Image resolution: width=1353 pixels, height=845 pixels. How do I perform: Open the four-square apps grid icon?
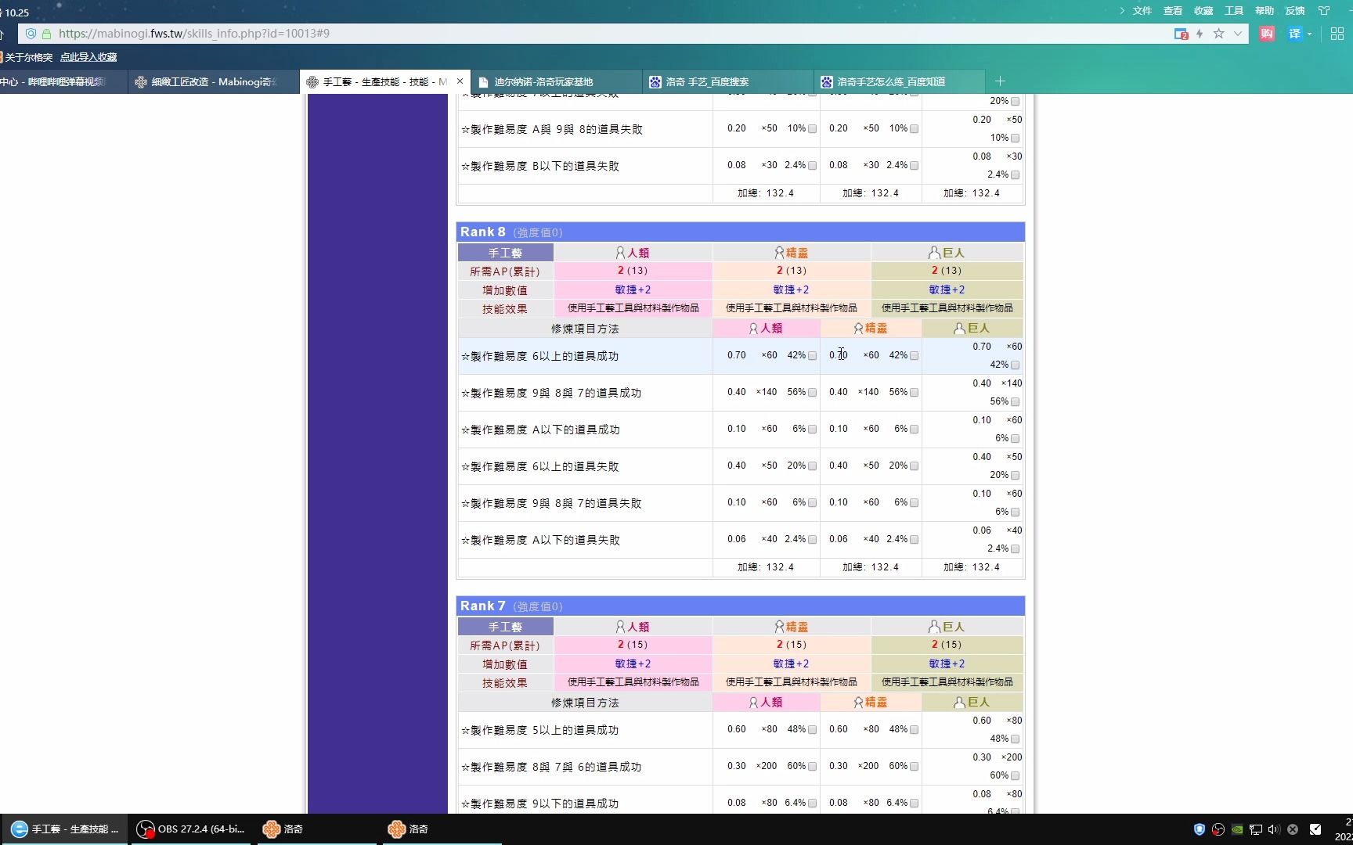click(x=1337, y=34)
